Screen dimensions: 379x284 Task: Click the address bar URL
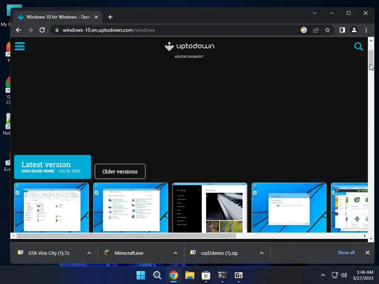[109, 30]
